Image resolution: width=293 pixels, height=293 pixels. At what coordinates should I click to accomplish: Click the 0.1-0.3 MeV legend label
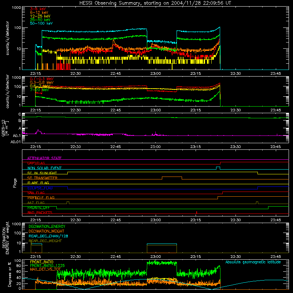[x=42, y=79]
